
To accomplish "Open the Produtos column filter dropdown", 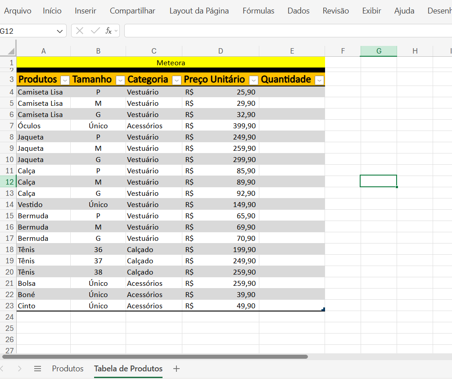I will click(x=65, y=80).
